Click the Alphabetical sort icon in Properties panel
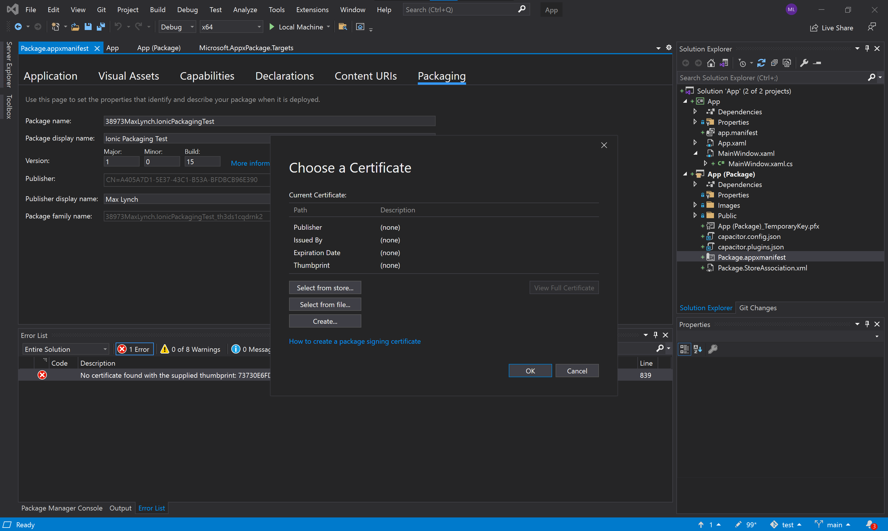This screenshot has height=531, width=888. pos(698,349)
